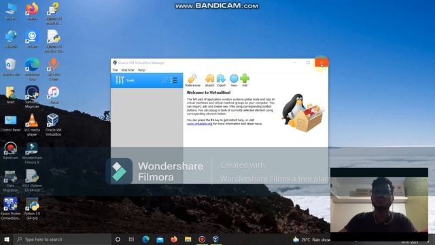Click the Import appliance icon
The width and height of the screenshot is (435, 245).
click(209, 80)
